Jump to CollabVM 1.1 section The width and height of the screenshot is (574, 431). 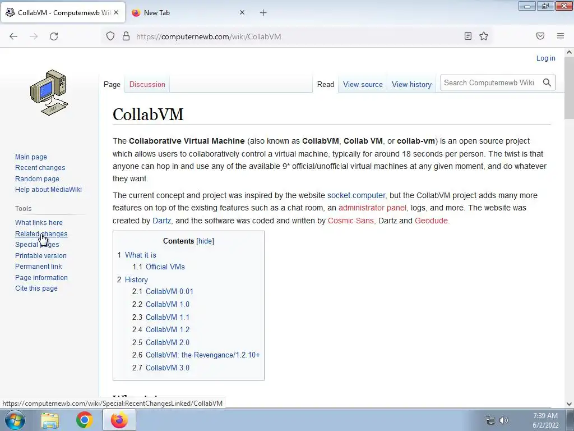(x=168, y=317)
